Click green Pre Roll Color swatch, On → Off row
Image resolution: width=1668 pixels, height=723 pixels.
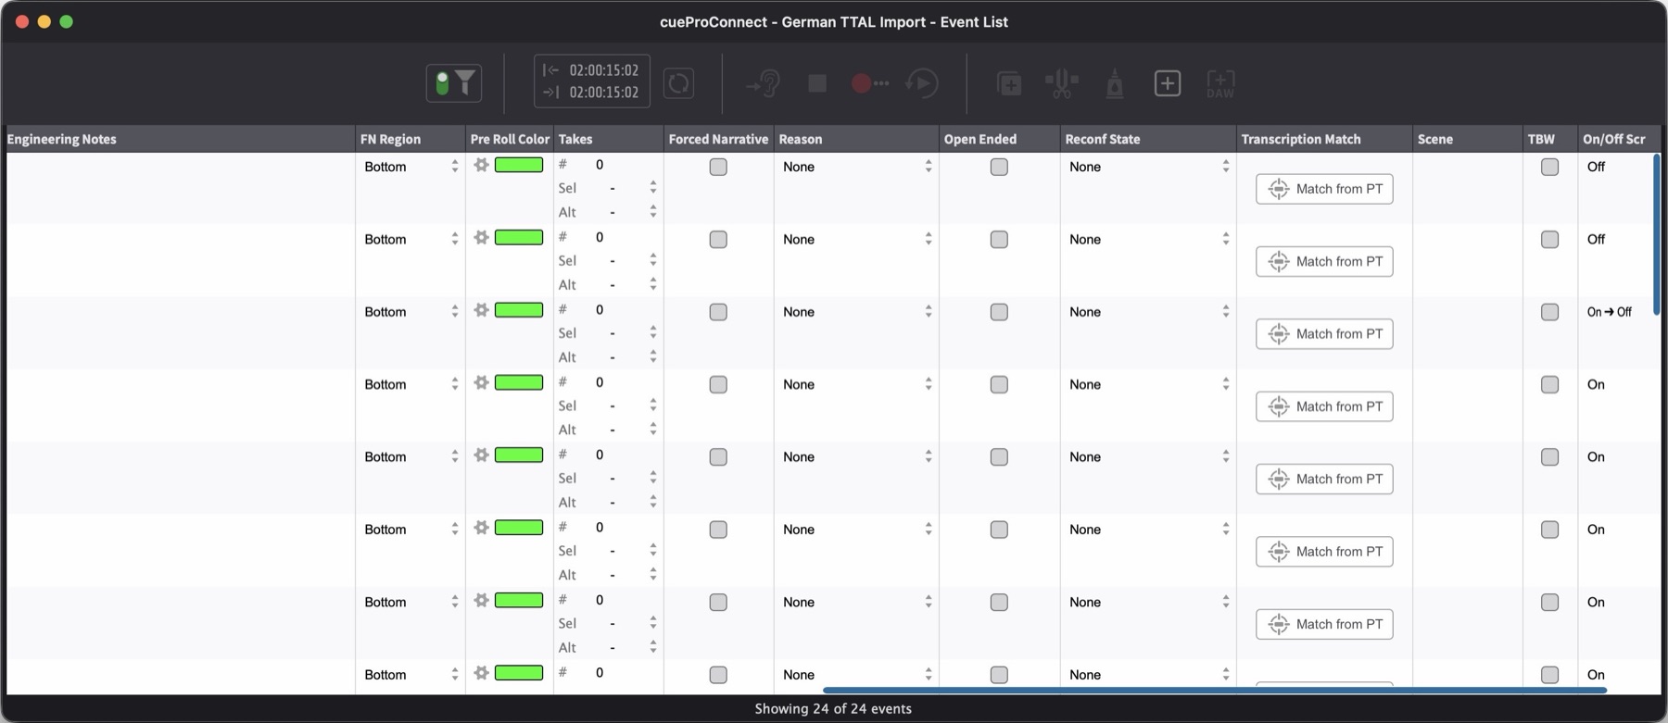click(x=519, y=310)
